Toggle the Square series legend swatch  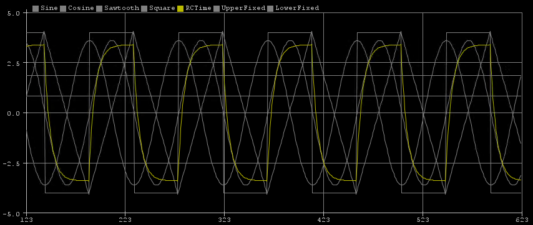click(144, 8)
